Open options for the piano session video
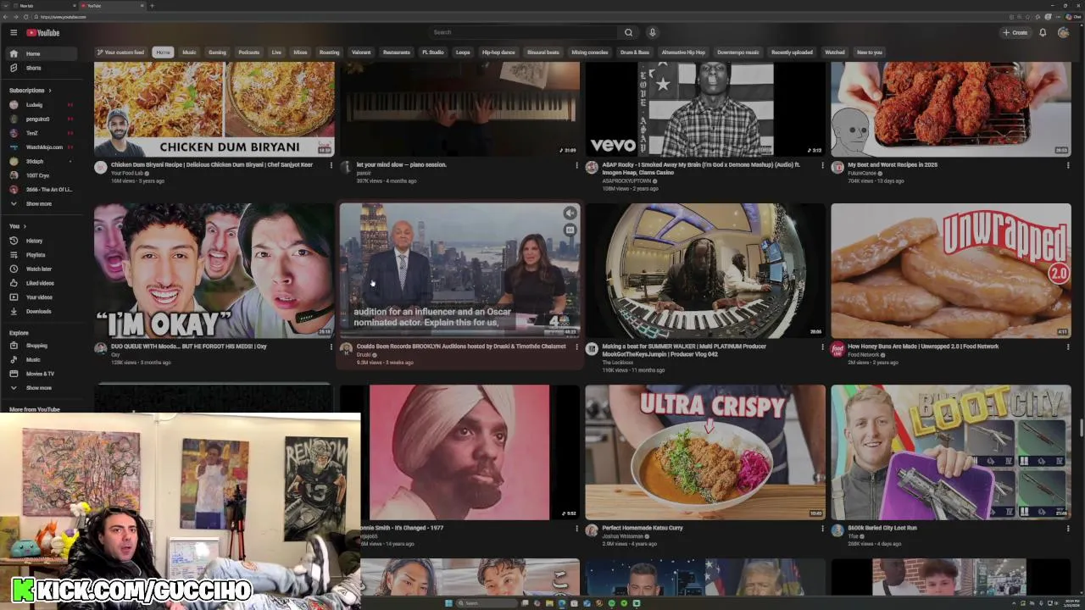This screenshot has height=610, width=1085. pyautogui.click(x=576, y=165)
